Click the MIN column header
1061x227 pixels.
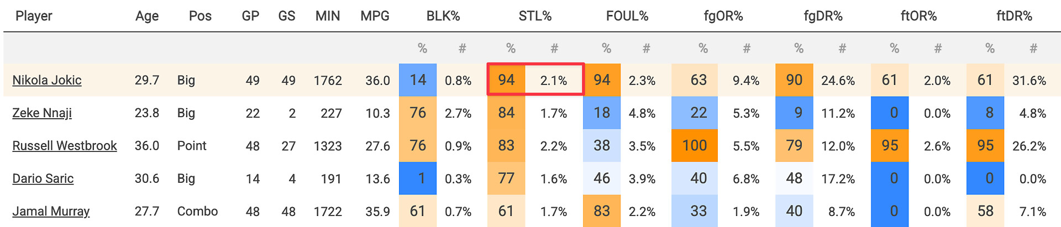click(328, 16)
